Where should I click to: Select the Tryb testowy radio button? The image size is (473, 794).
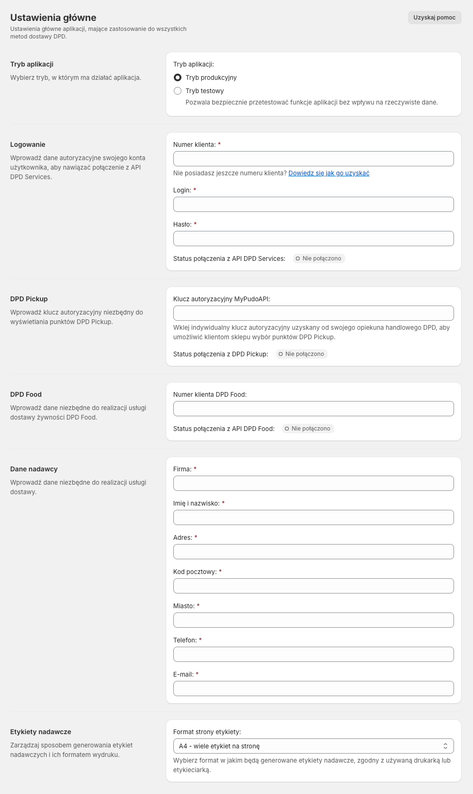pyautogui.click(x=178, y=91)
